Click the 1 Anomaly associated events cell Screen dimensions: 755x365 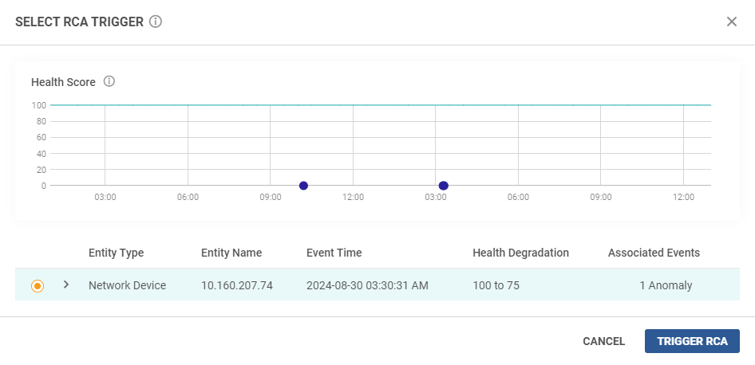coord(666,285)
